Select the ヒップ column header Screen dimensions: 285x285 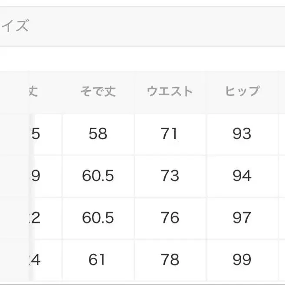coord(242,92)
